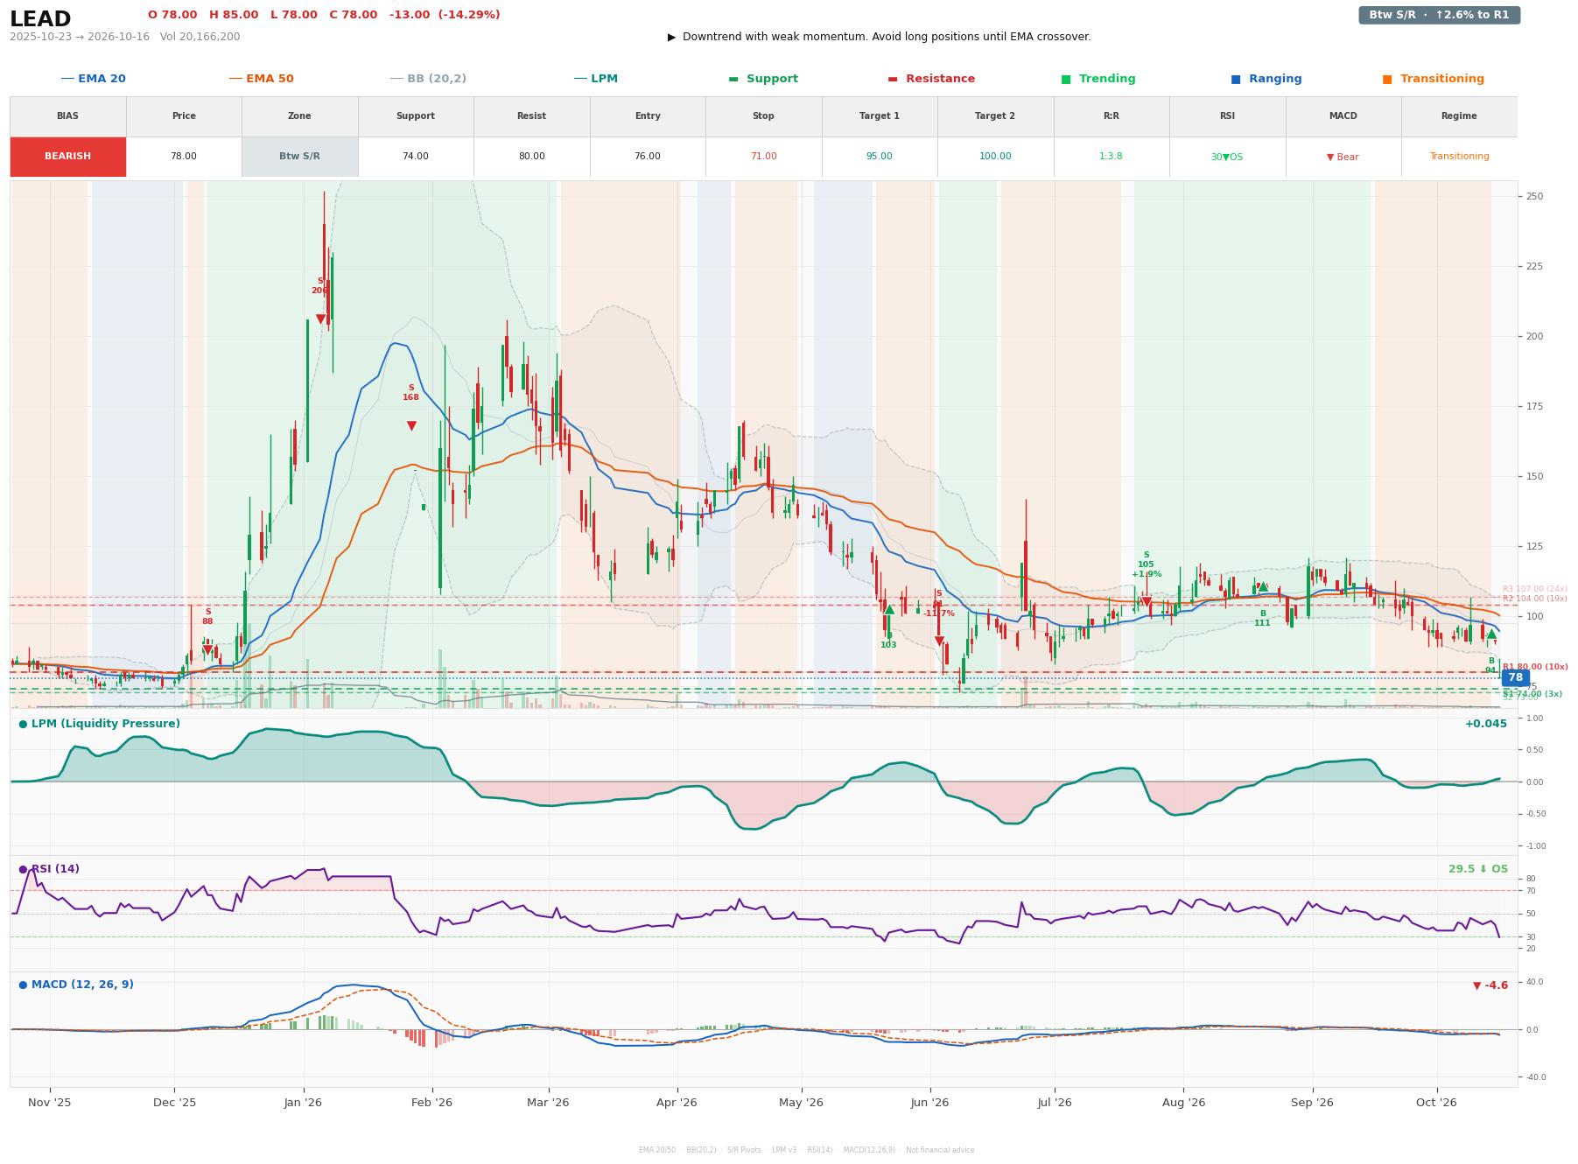Image resolution: width=1578 pixels, height=1164 pixels.
Task: Click the LPM value +0.045
Action: pos(1486,724)
